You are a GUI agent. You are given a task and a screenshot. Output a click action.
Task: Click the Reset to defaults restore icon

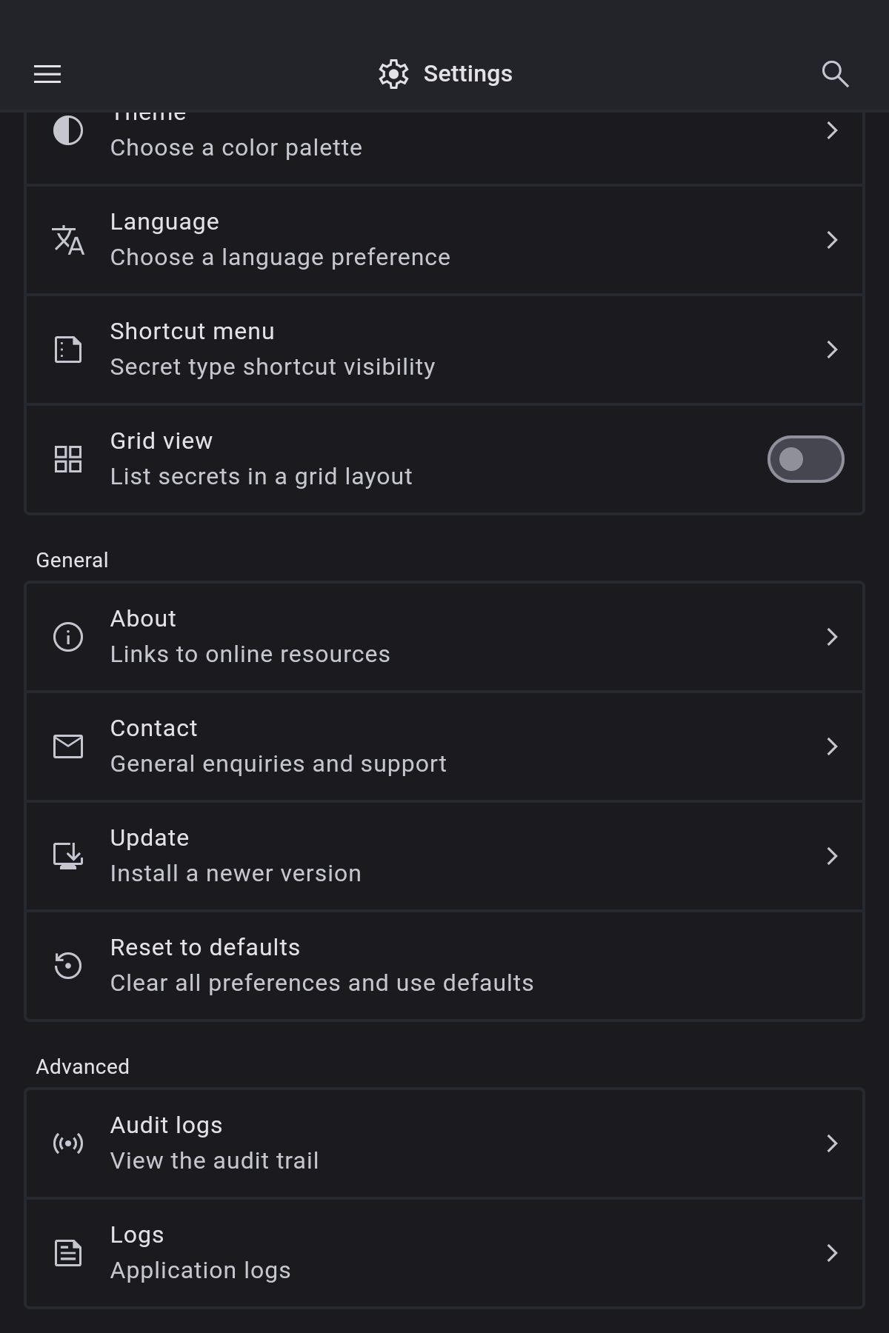68,966
